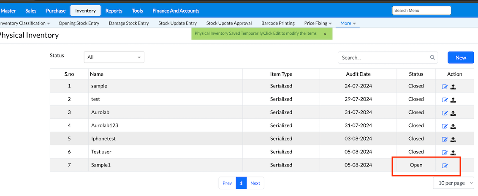Go to Finance And Accounts menu
This screenshot has width=478, height=196.
[x=176, y=11]
